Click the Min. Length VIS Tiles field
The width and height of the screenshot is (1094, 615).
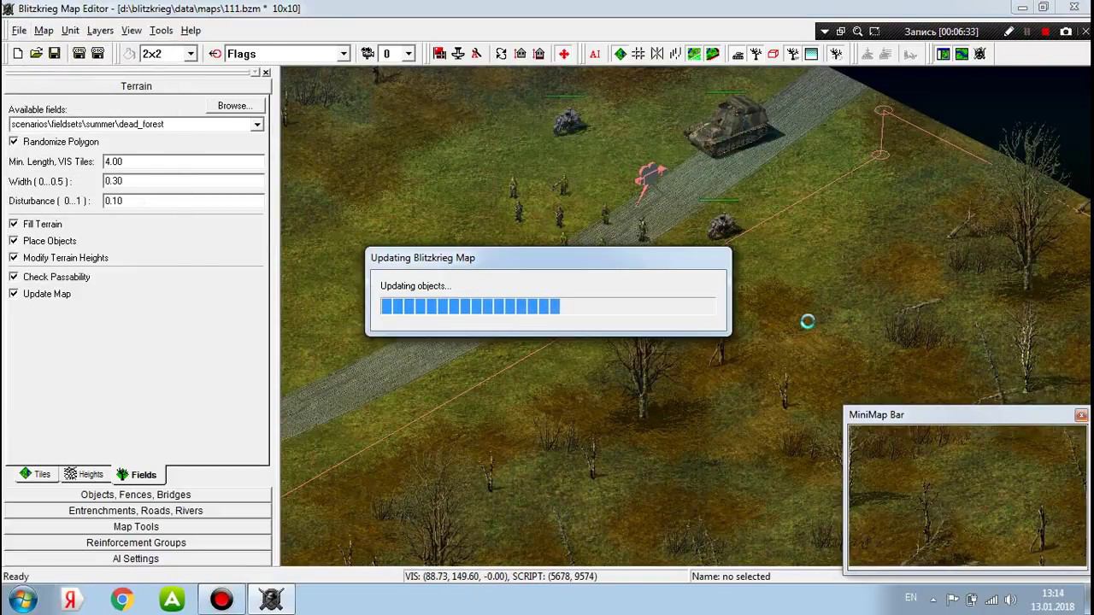[183, 161]
